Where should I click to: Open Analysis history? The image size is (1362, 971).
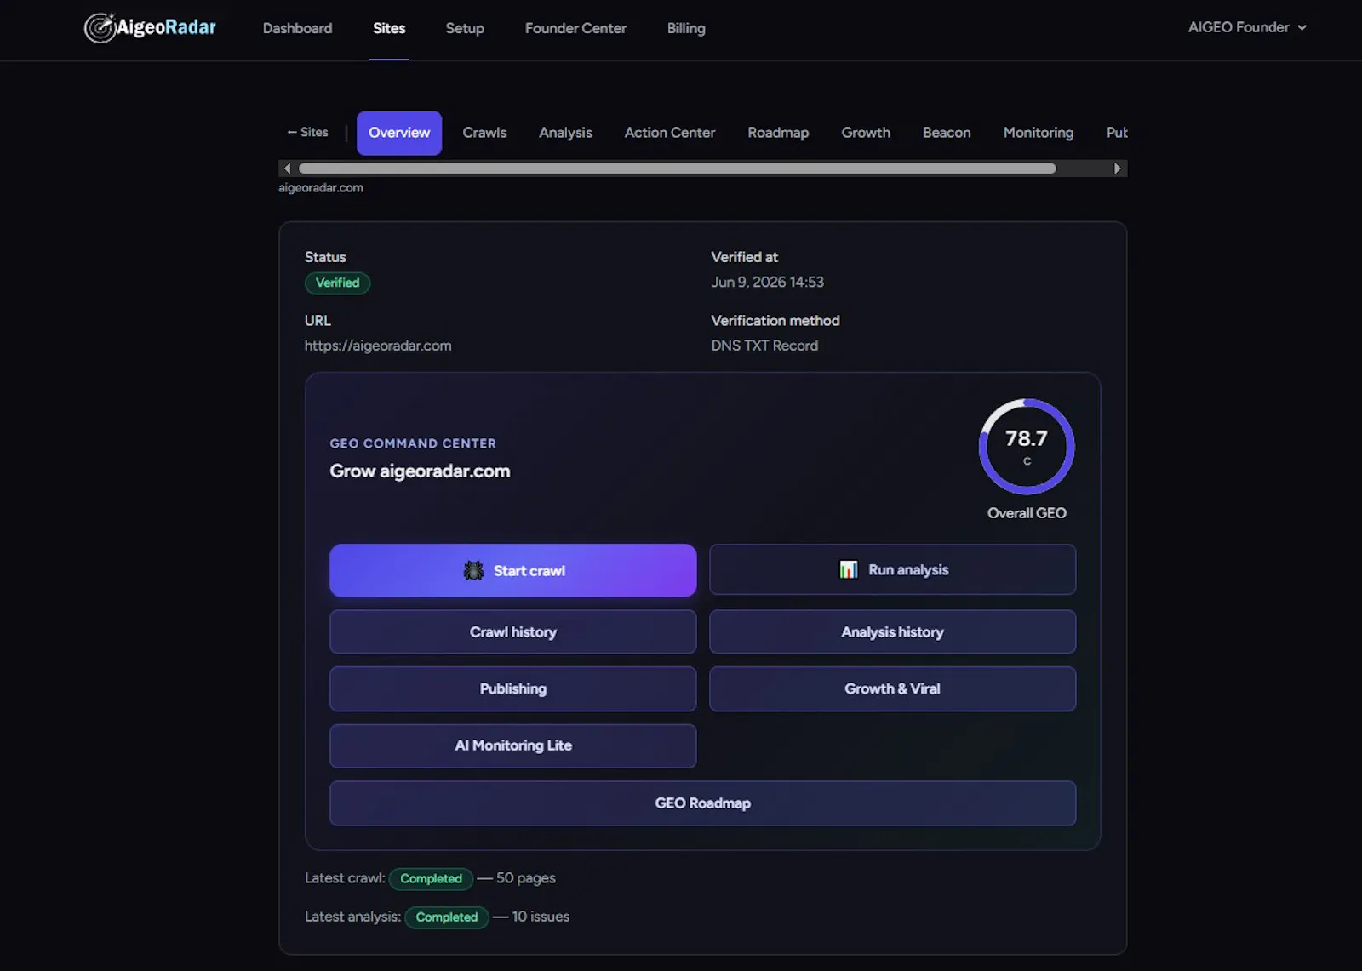[892, 631]
